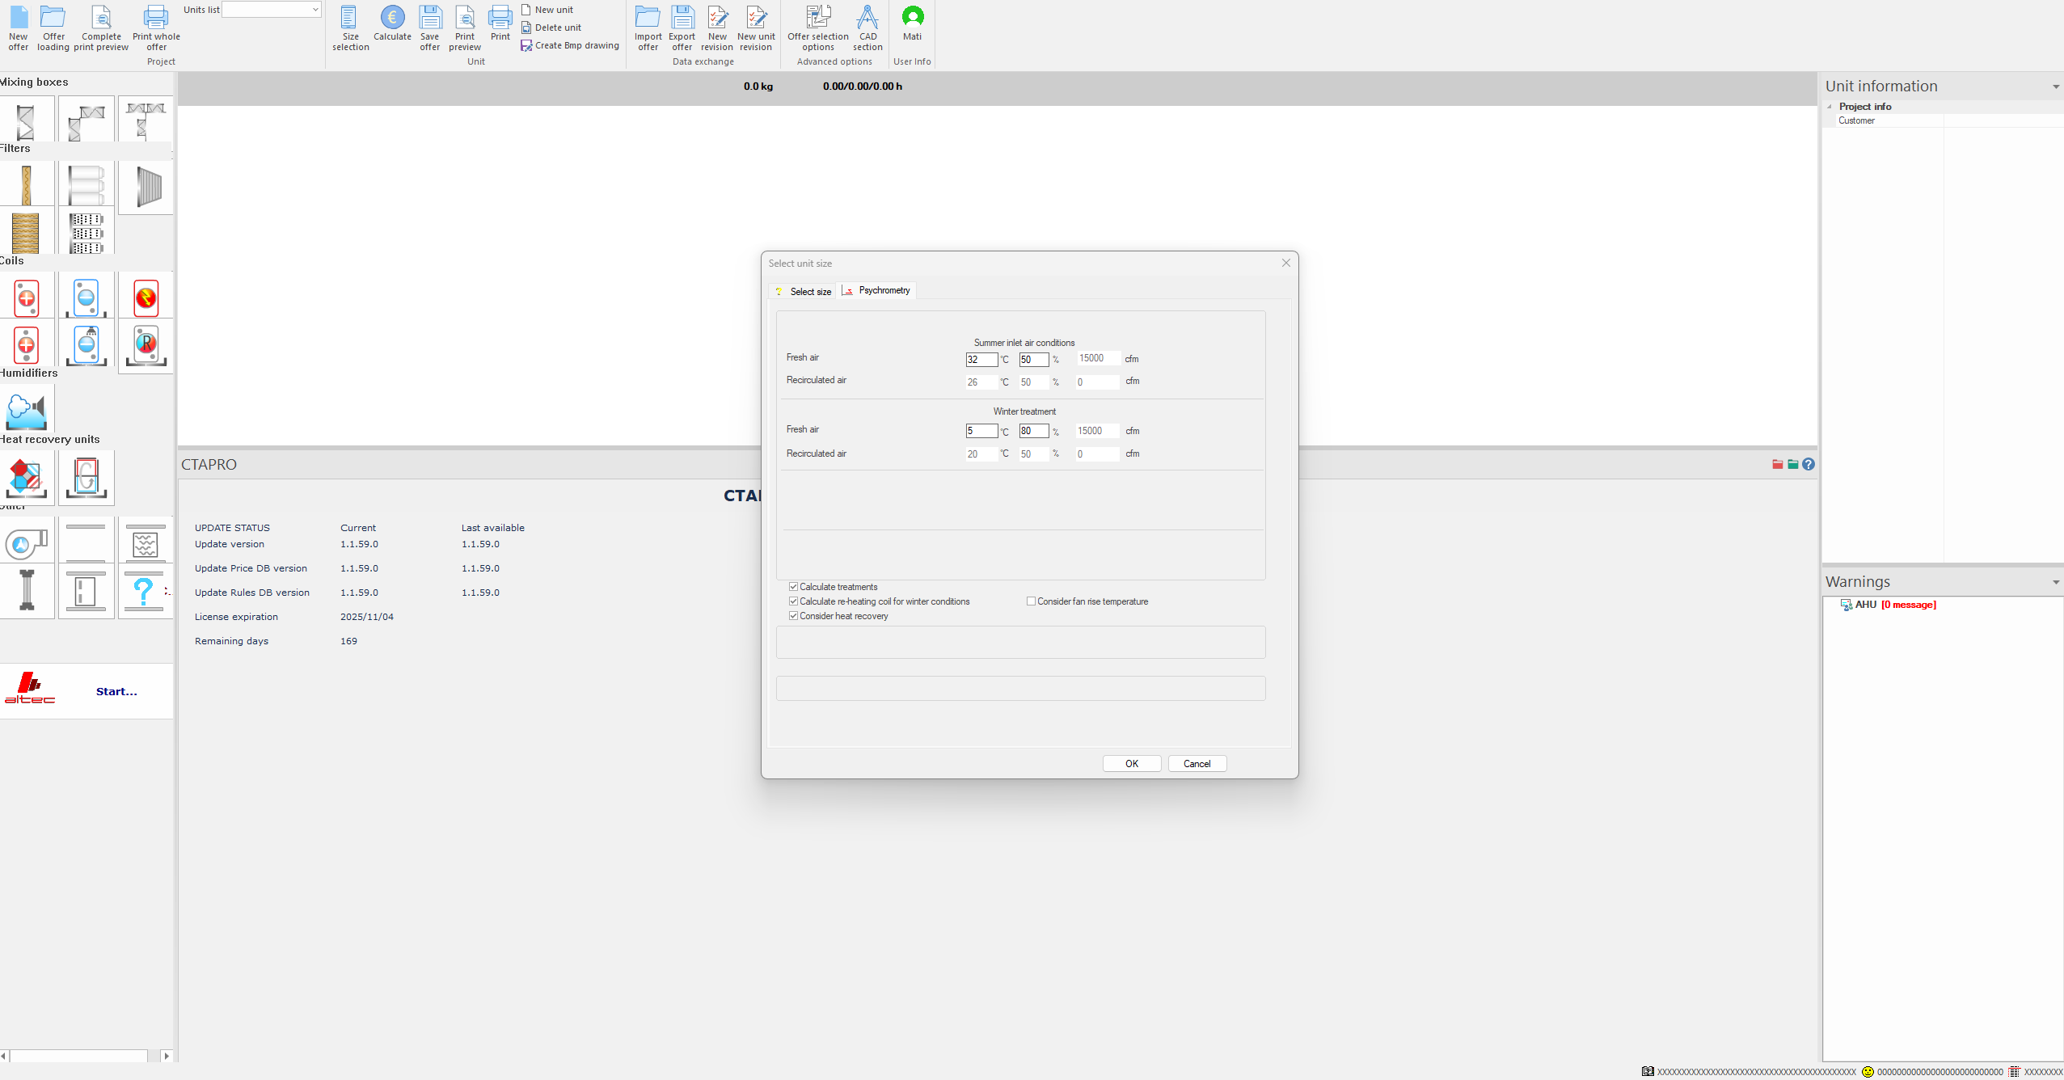The width and height of the screenshot is (2064, 1080).
Task: Click the Import offer icon
Action: pos(648,28)
